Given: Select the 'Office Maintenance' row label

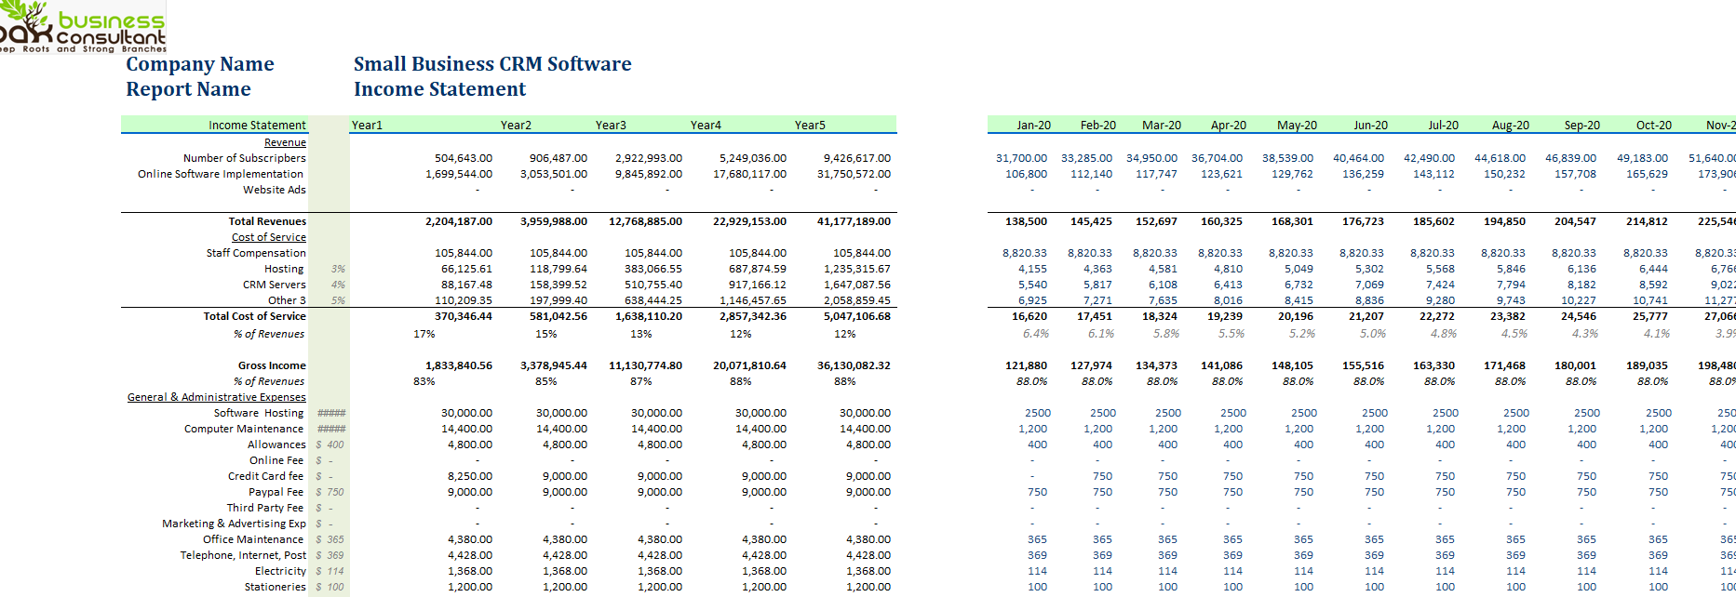Looking at the screenshot, I should pos(253,539).
